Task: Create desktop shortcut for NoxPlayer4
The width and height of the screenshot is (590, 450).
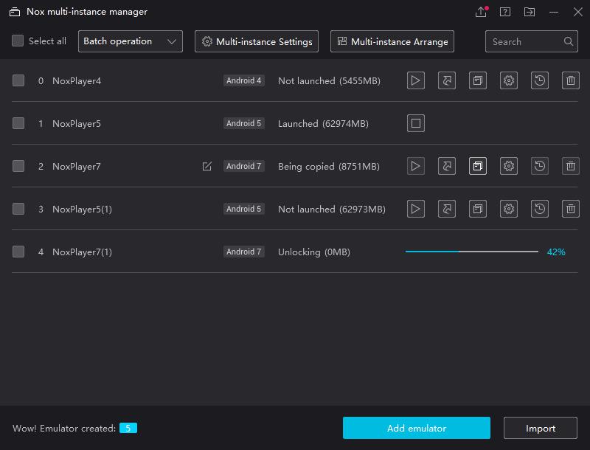Action: (447, 80)
